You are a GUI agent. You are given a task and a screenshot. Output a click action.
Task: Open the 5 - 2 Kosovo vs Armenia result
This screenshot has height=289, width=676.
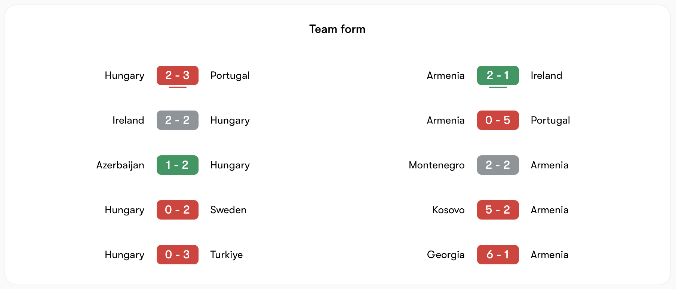pyautogui.click(x=498, y=210)
